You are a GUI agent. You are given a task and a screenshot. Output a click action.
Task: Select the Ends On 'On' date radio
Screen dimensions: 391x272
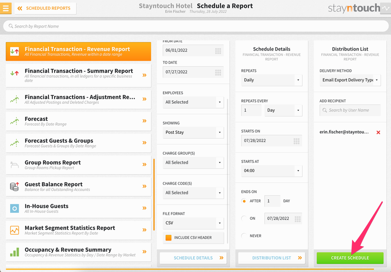(x=244, y=218)
